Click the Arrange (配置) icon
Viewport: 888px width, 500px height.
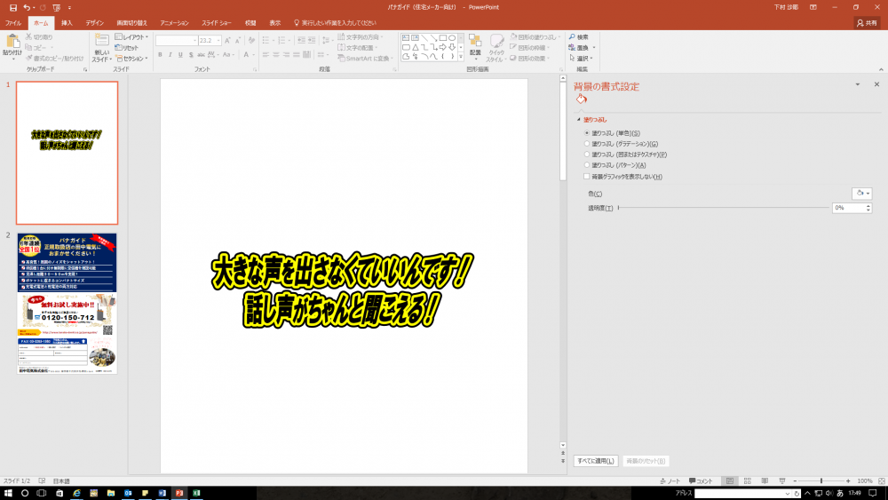click(x=475, y=42)
